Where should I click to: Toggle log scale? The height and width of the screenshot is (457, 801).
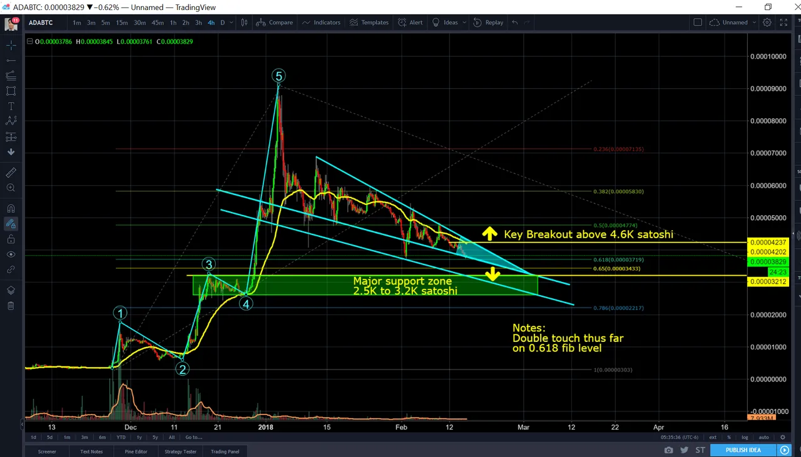[x=745, y=437]
